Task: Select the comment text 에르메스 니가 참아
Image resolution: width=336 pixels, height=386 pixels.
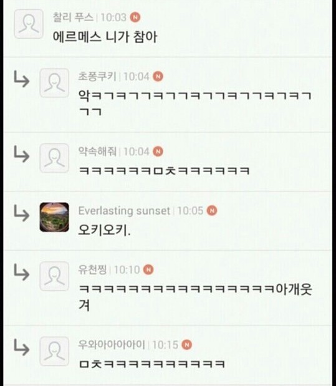Action: 105,37
